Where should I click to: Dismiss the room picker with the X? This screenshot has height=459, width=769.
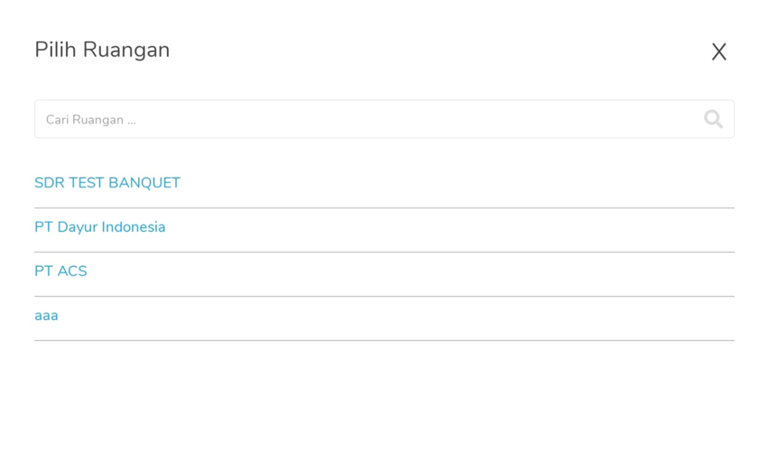coord(719,51)
